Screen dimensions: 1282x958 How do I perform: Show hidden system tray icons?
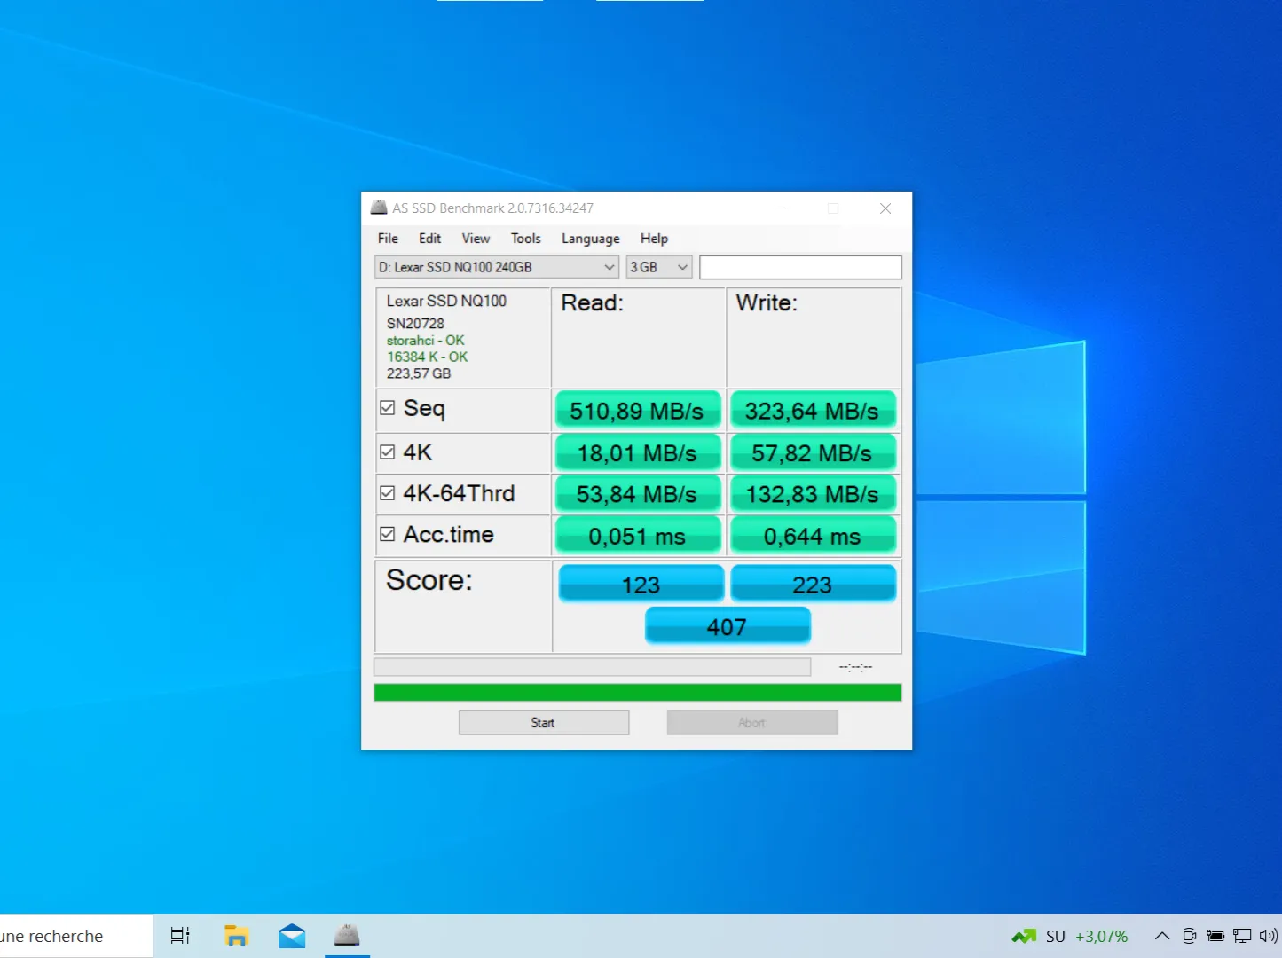1161,936
